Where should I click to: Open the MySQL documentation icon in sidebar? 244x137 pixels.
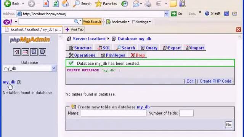[x=42, y=52]
